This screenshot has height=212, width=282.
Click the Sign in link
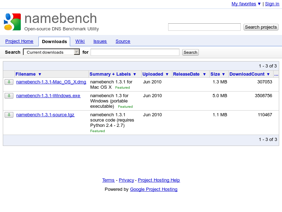tap(272, 4)
